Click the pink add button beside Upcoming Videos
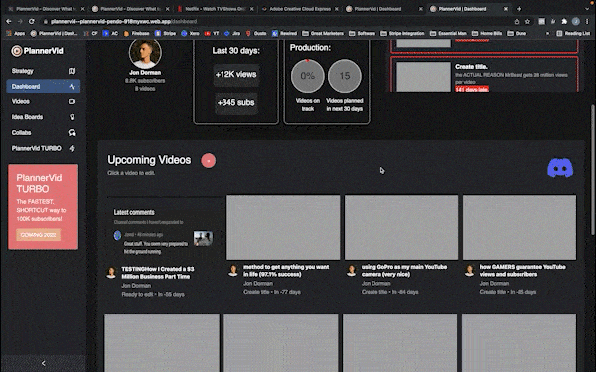596x372 pixels. point(209,161)
